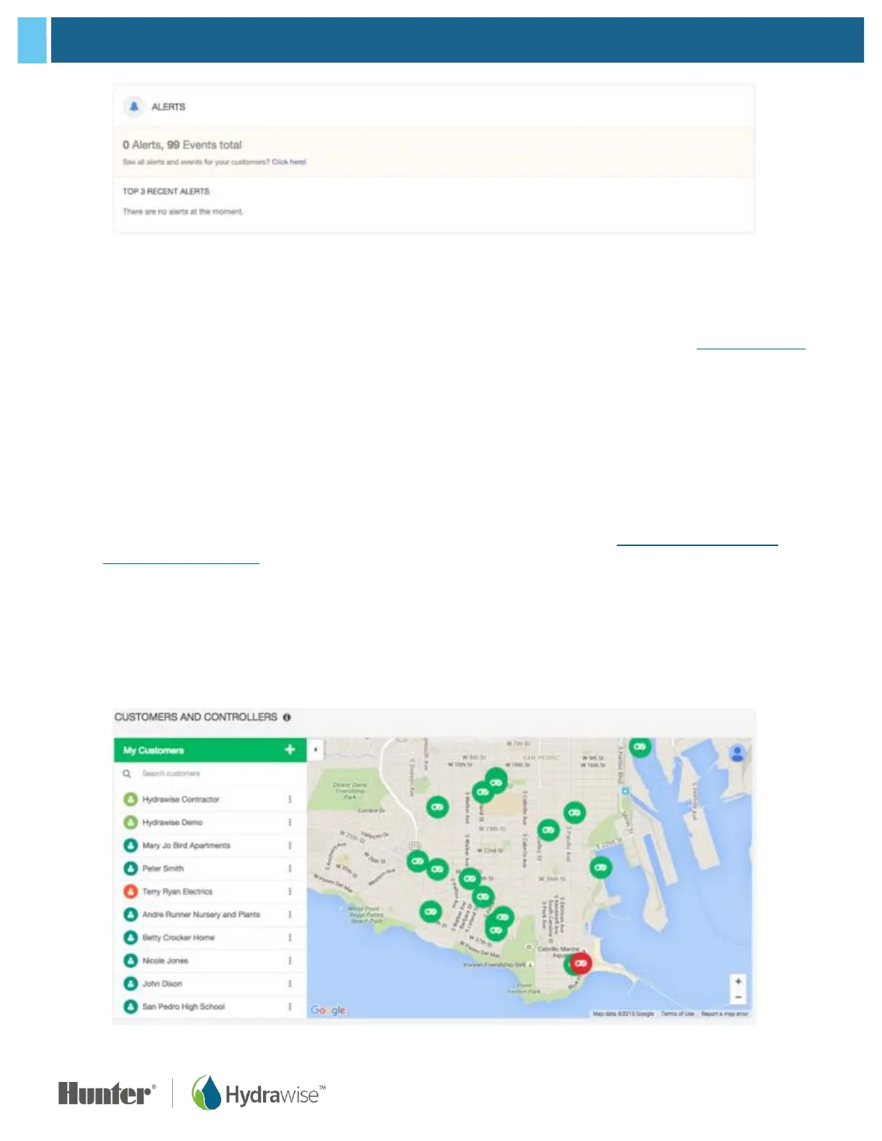Click the Nicole Jones avatar icon
This screenshot has height=1141, width=882.
130,961
